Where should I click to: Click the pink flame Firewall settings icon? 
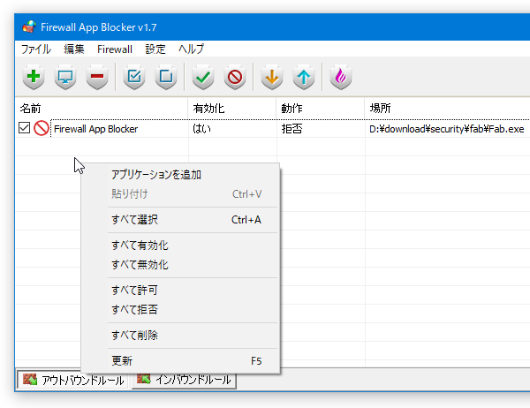point(341,77)
